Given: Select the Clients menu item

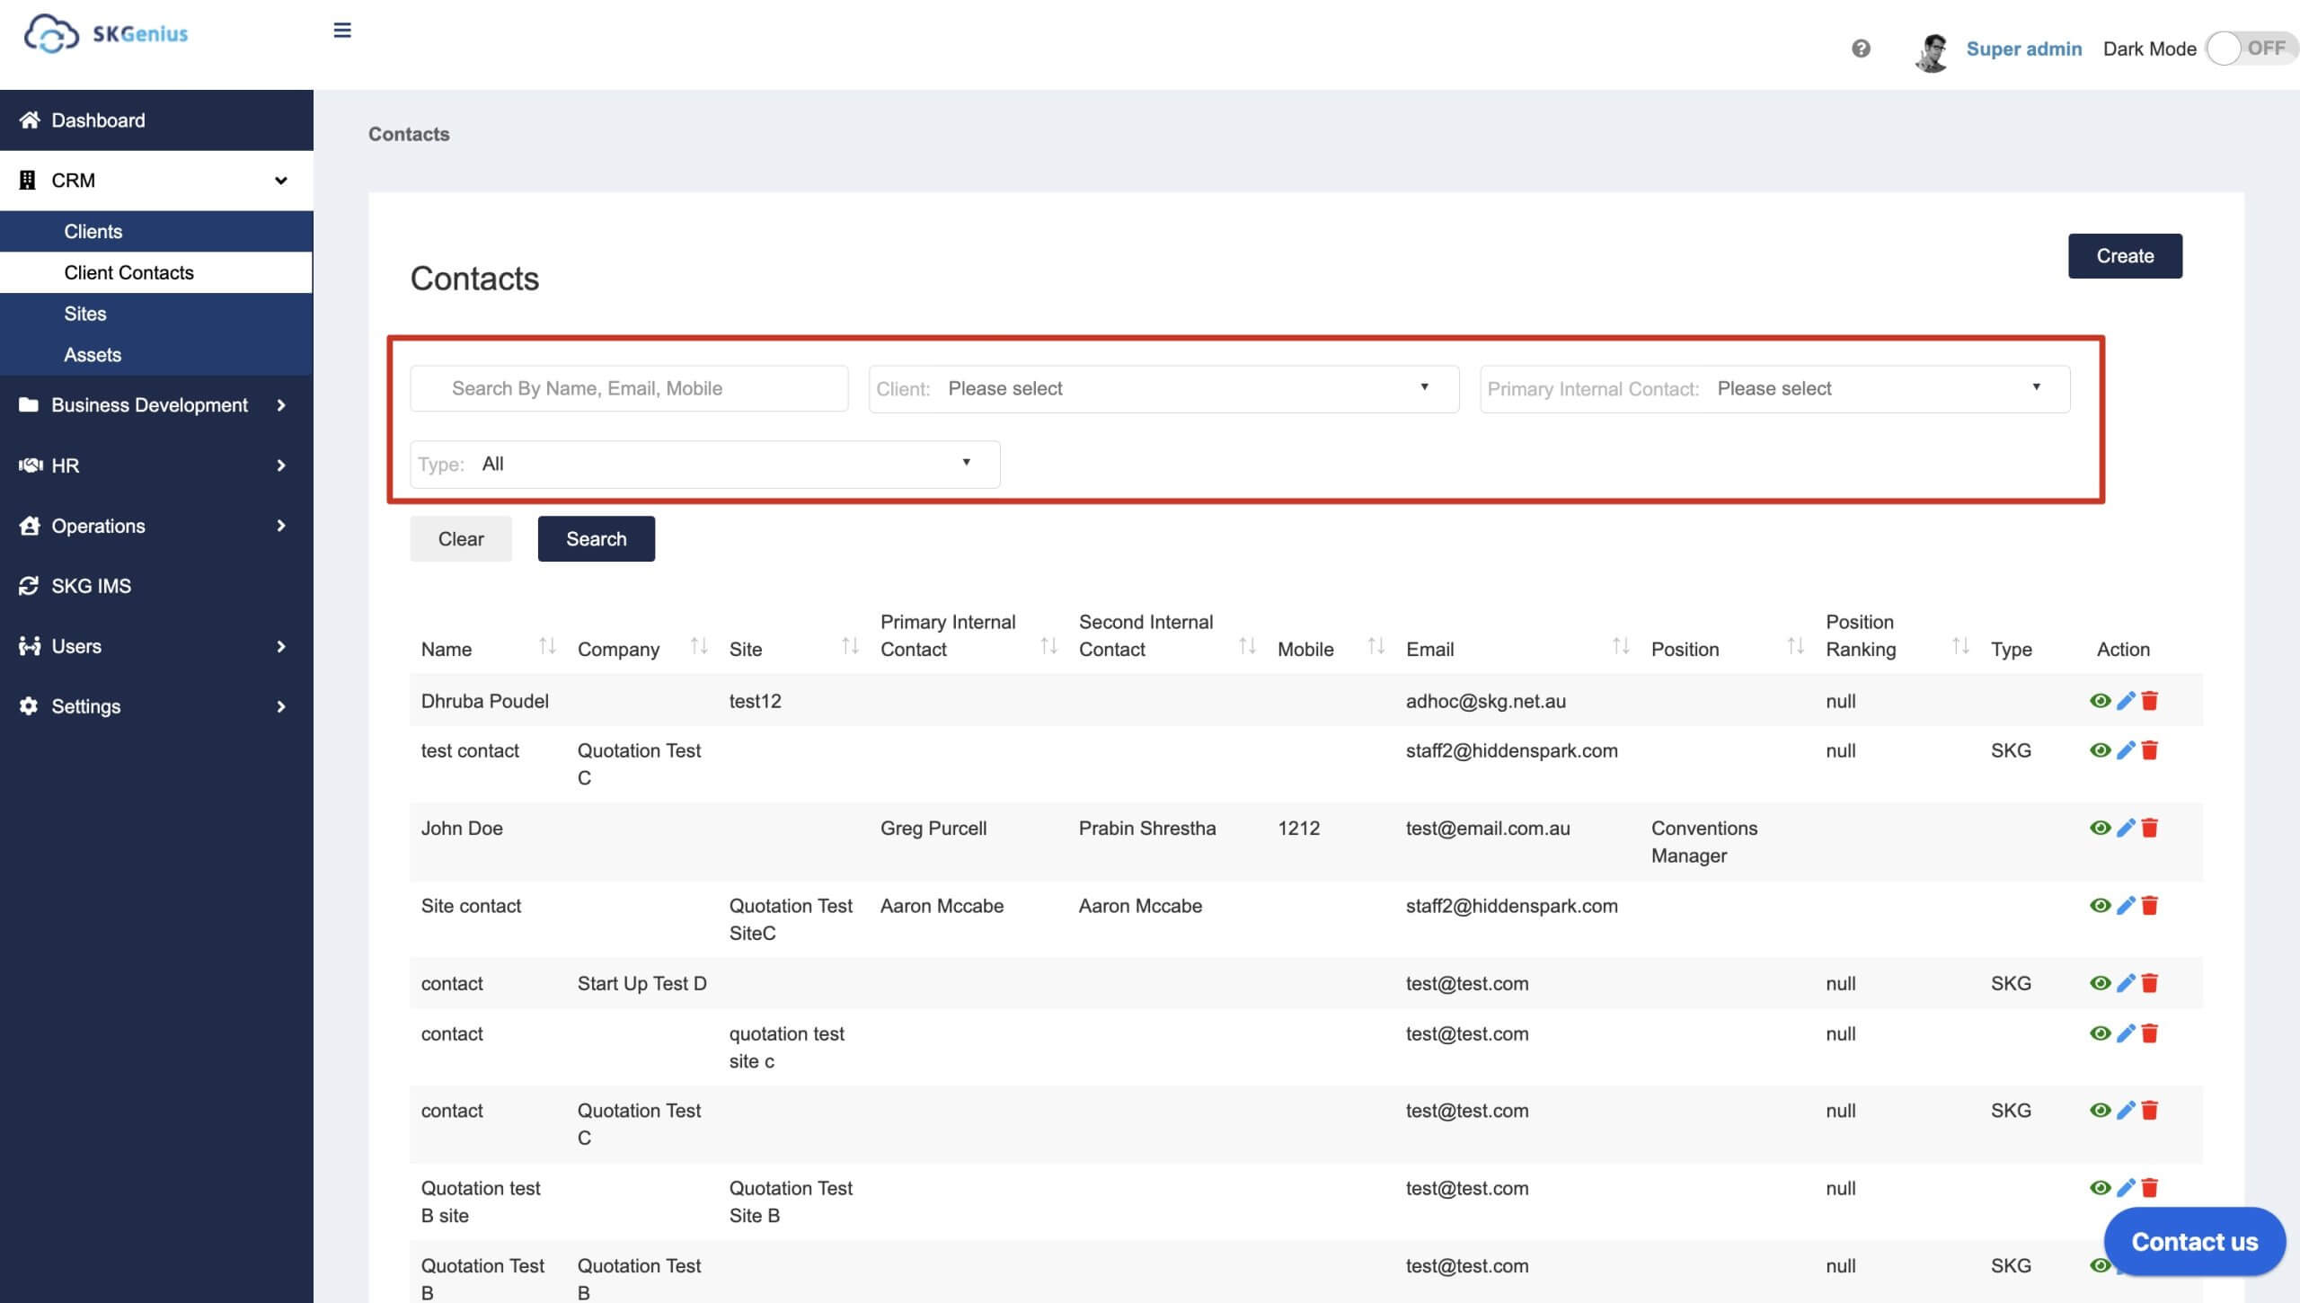Looking at the screenshot, I should 92,231.
